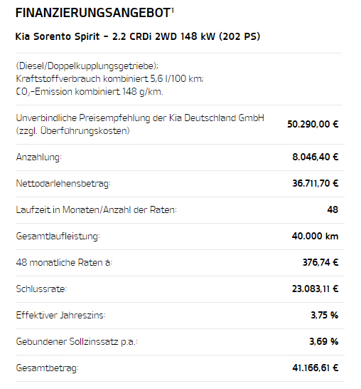Image resolution: width=361 pixels, height=389 pixels.
Task: Click the FINANZIERUNGSANGEBOT heading
Action: tap(93, 13)
